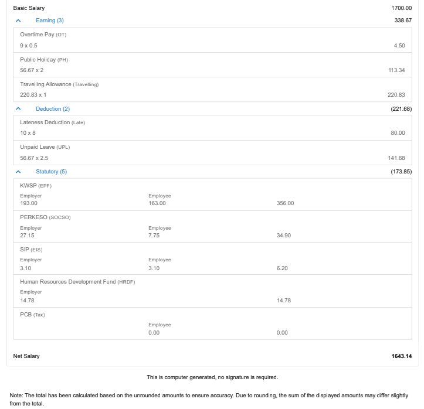Image resolution: width=424 pixels, height=409 pixels.
Task: Click the Net Salary amount 1643.14
Action: pyautogui.click(x=401, y=356)
